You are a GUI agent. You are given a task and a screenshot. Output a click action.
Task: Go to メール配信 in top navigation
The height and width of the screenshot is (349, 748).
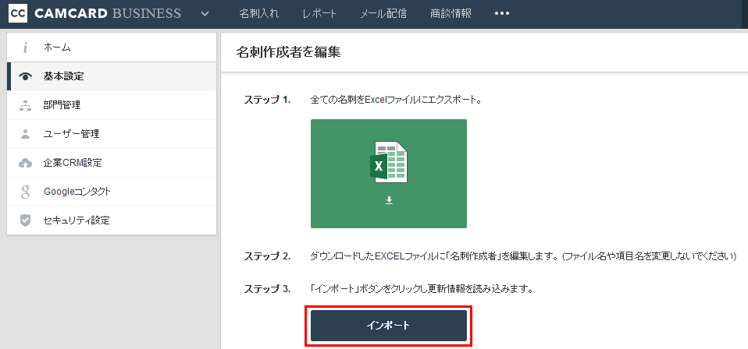[383, 13]
